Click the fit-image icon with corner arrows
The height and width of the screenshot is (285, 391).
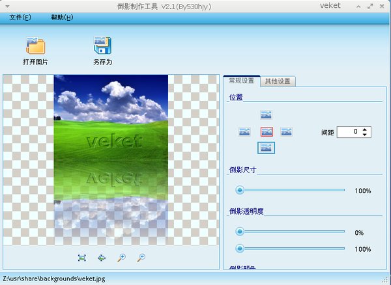click(x=82, y=258)
